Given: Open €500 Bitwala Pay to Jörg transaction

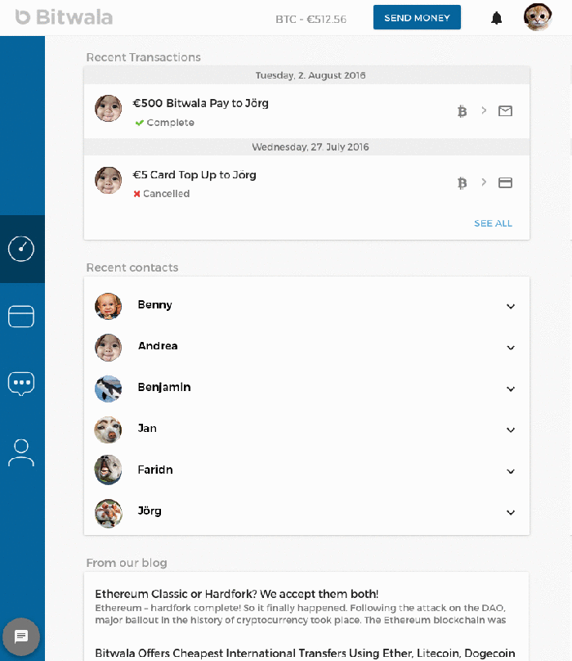Looking at the screenshot, I should 200,103.
